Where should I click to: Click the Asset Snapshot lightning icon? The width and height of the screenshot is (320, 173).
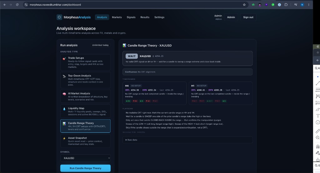[x=64, y=139]
